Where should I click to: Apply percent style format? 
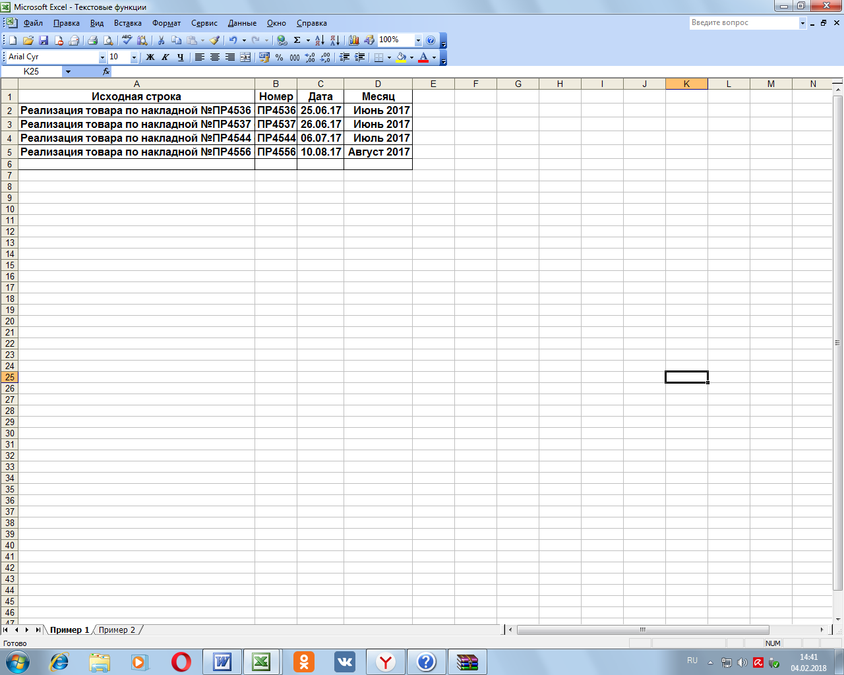point(280,57)
